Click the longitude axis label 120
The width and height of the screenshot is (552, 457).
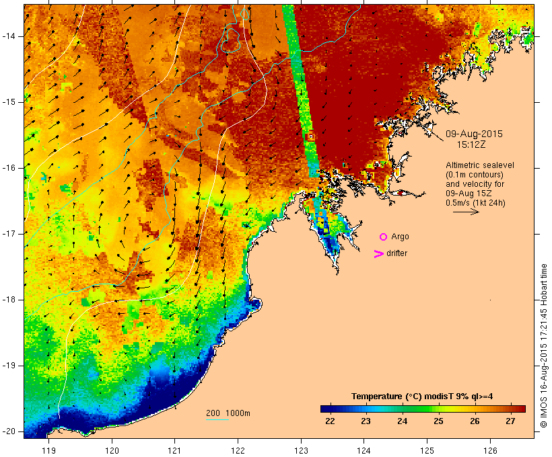(x=112, y=451)
